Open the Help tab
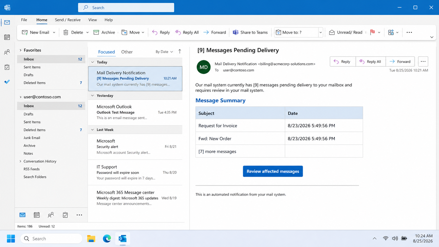439x247 pixels. [109, 20]
